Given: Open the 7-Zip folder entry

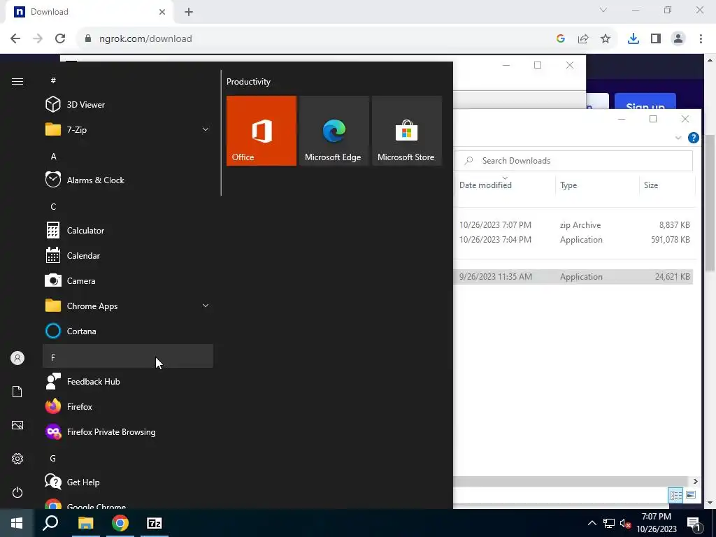Looking at the screenshot, I should 128,129.
